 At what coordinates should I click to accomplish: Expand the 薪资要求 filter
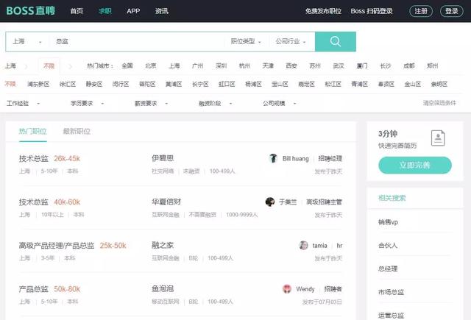point(151,103)
